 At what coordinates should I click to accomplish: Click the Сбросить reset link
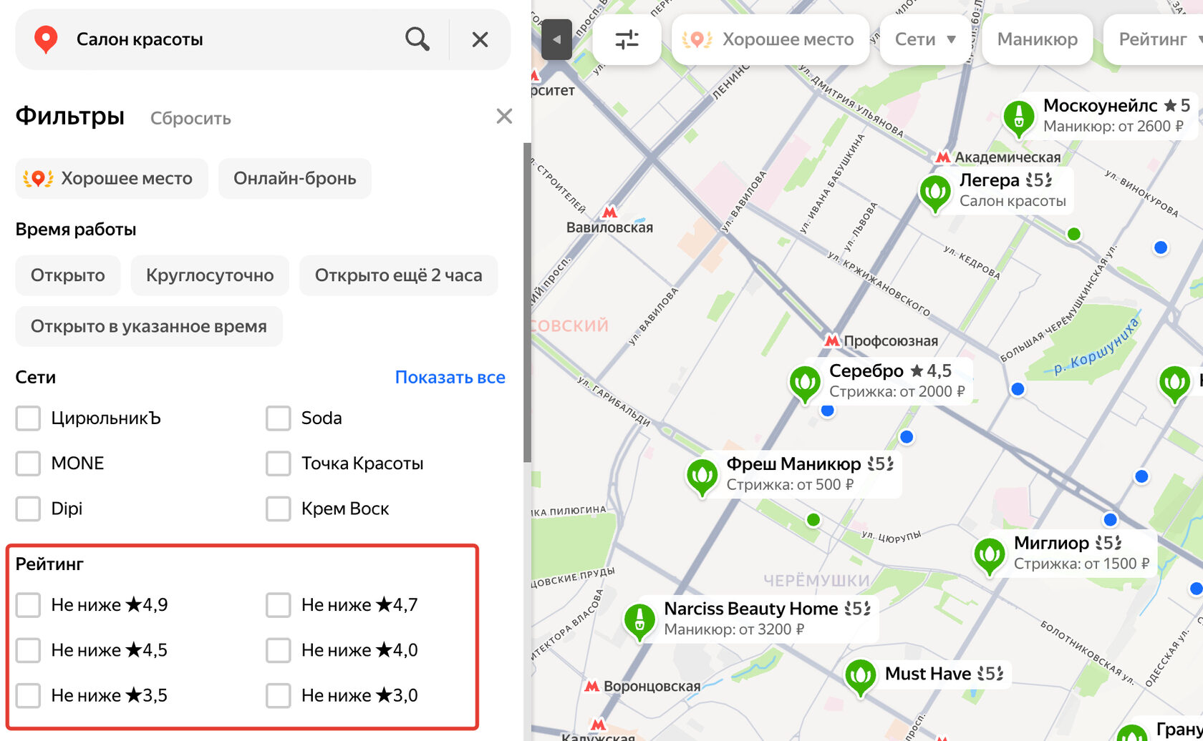coord(190,118)
